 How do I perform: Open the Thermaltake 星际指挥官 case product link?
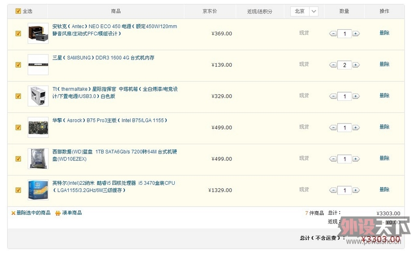pyautogui.click(x=115, y=93)
